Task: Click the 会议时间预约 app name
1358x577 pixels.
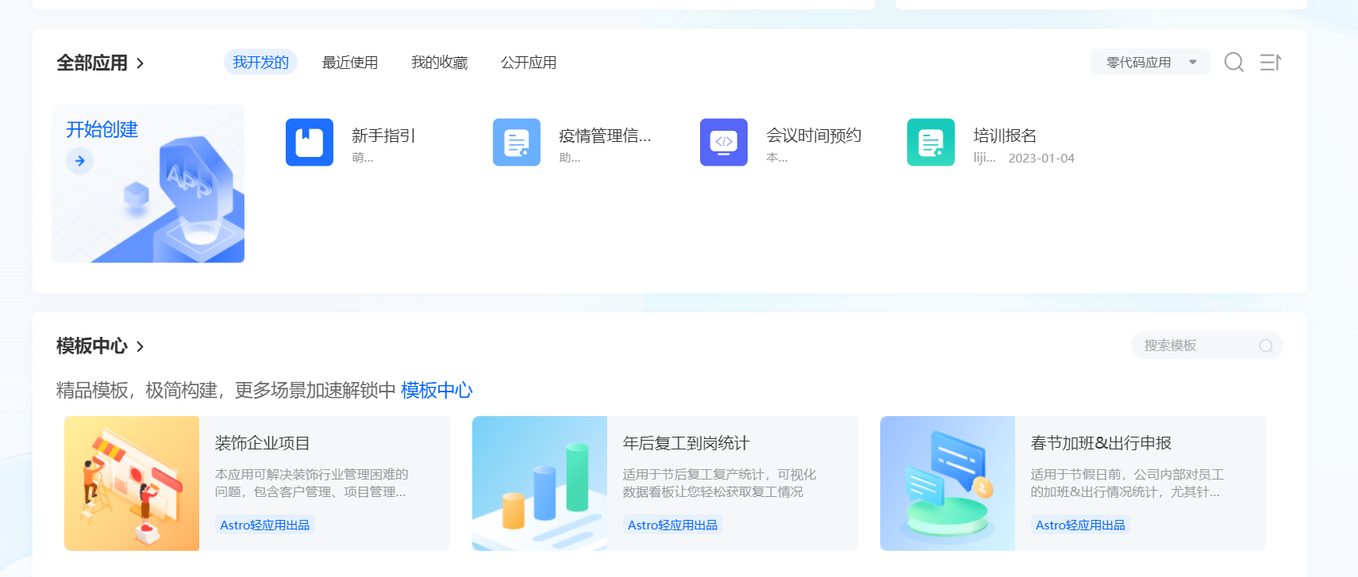Action: (814, 136)
